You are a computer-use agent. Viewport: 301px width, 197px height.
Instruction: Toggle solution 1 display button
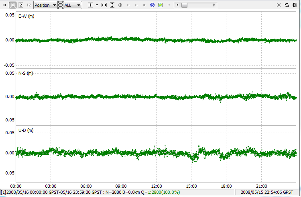coord(13,5)
